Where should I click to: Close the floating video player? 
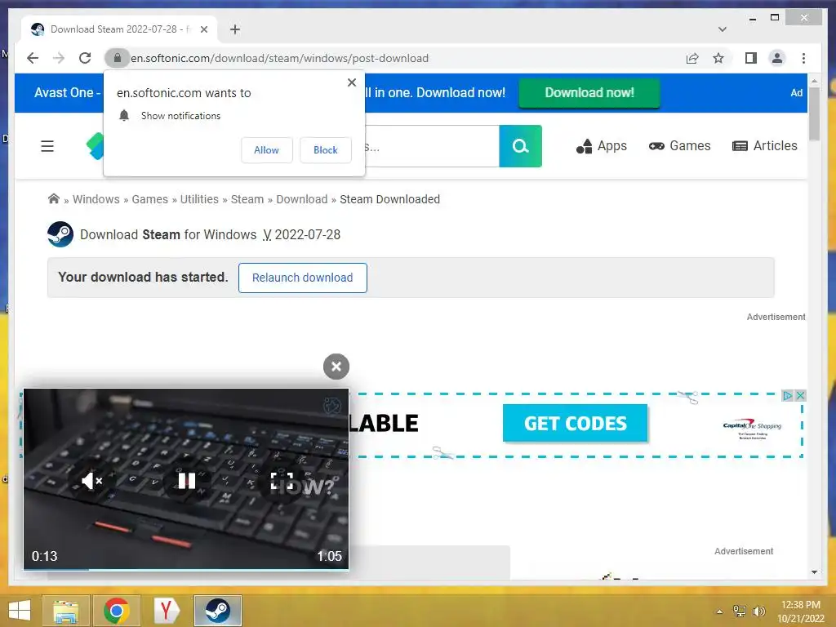coord(336,367)
